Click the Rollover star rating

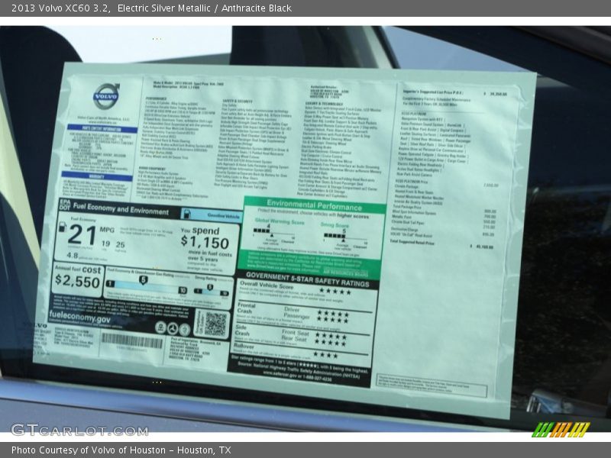point(326,355)
